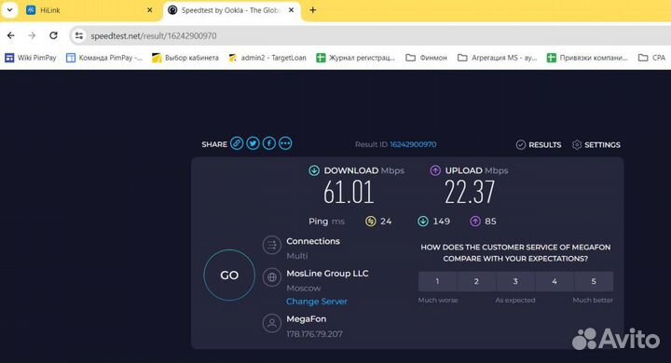
Task: Expand the Финмон bookmarks folder
Action: tap(426, 58)
